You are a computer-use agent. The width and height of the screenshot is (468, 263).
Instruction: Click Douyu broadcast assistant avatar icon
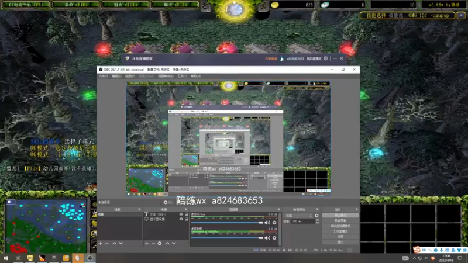282,58
